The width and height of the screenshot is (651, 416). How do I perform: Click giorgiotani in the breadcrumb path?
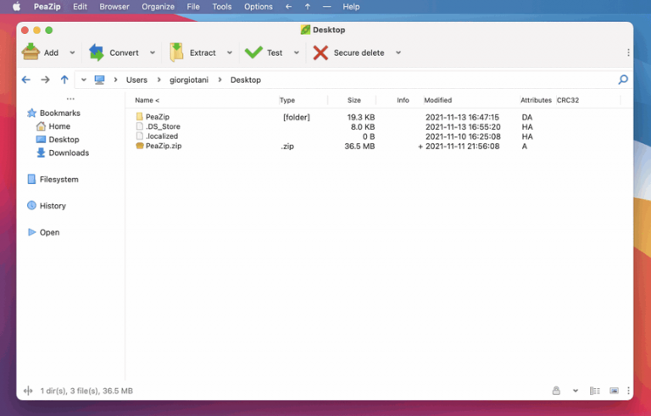[189, 80]
